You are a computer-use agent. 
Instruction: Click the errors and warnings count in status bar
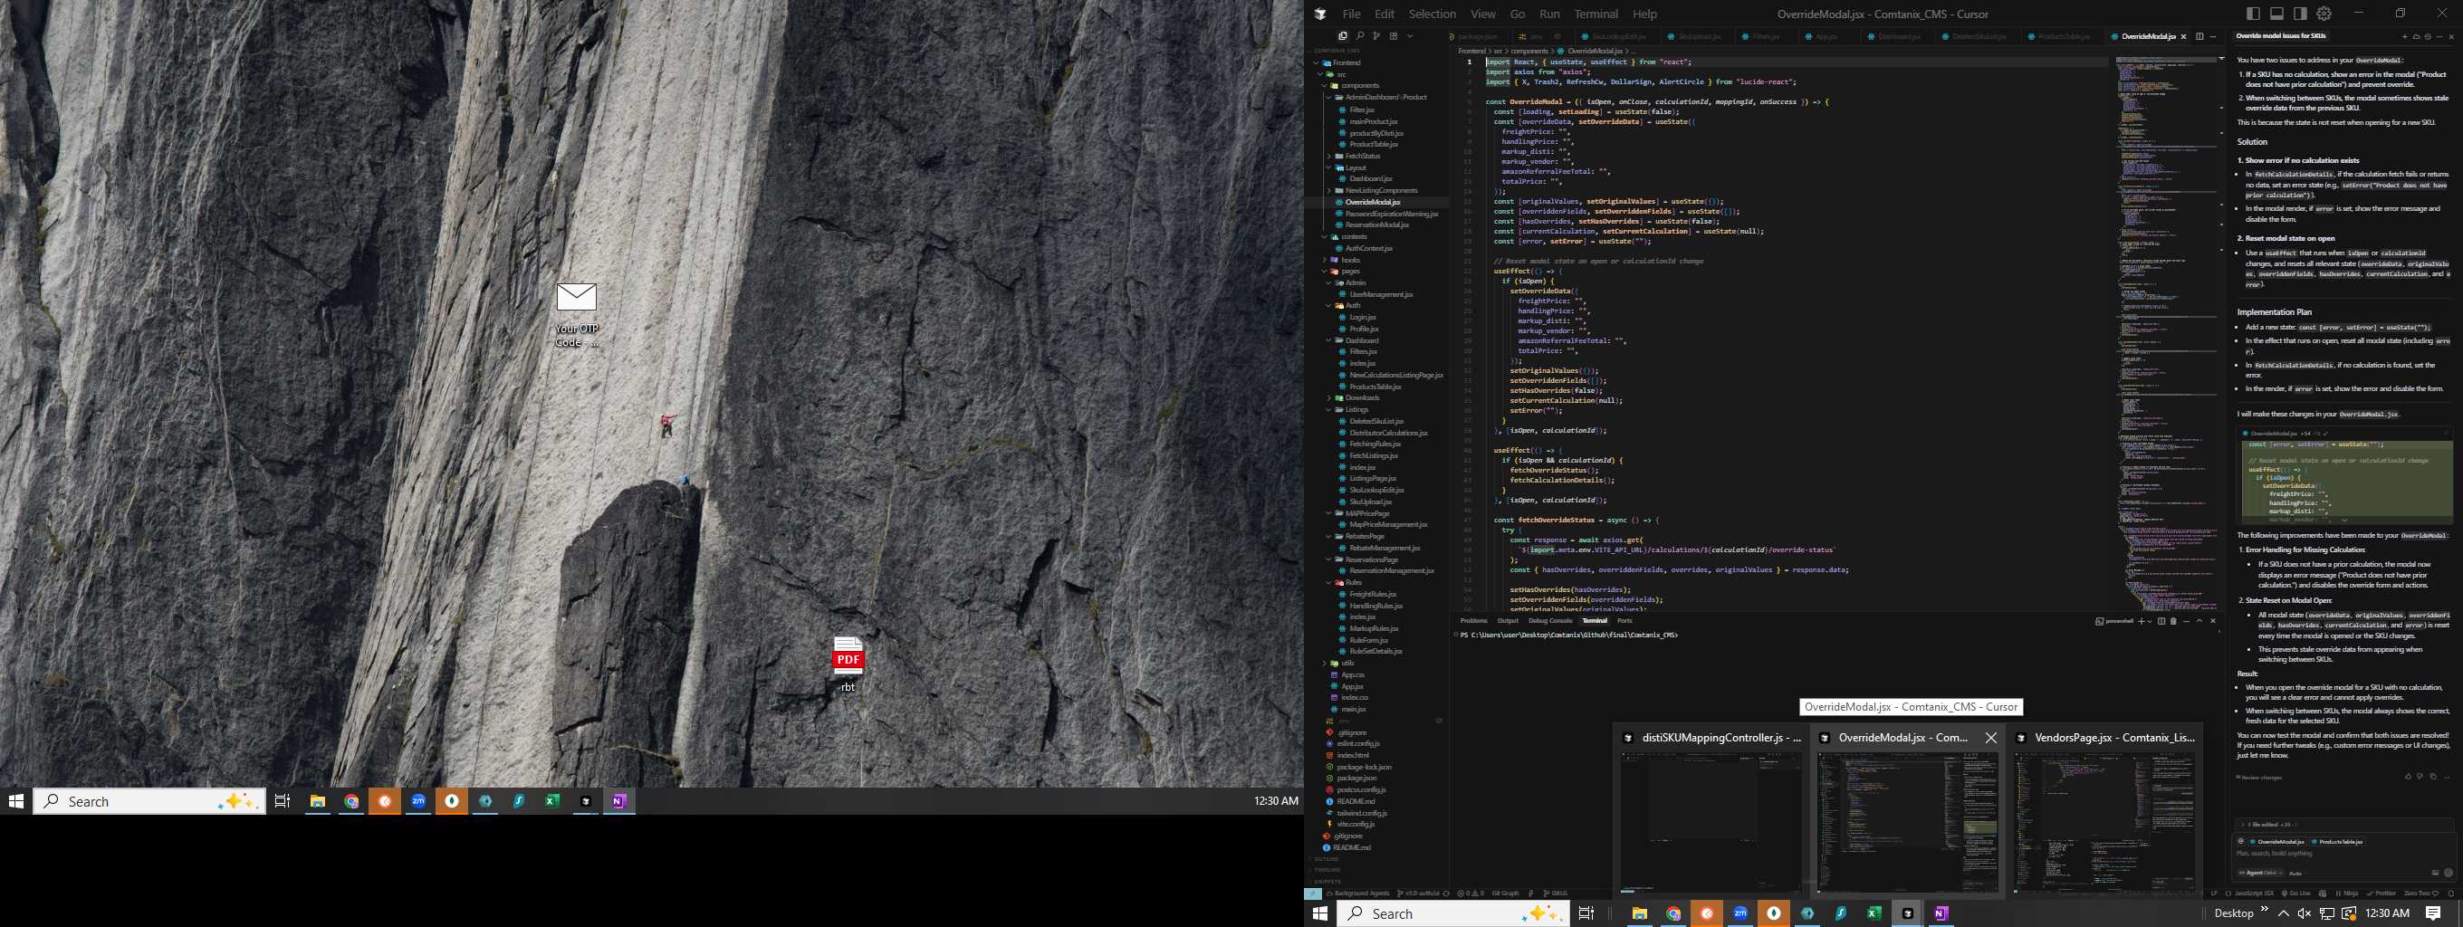(x=1471, y=894)
